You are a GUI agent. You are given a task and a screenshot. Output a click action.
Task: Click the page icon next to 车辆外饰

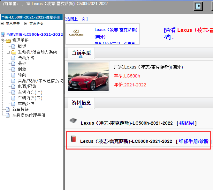(13, 104)
